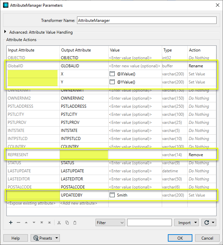Click the OK button
The image size is (223, 245).
[180, 238]
